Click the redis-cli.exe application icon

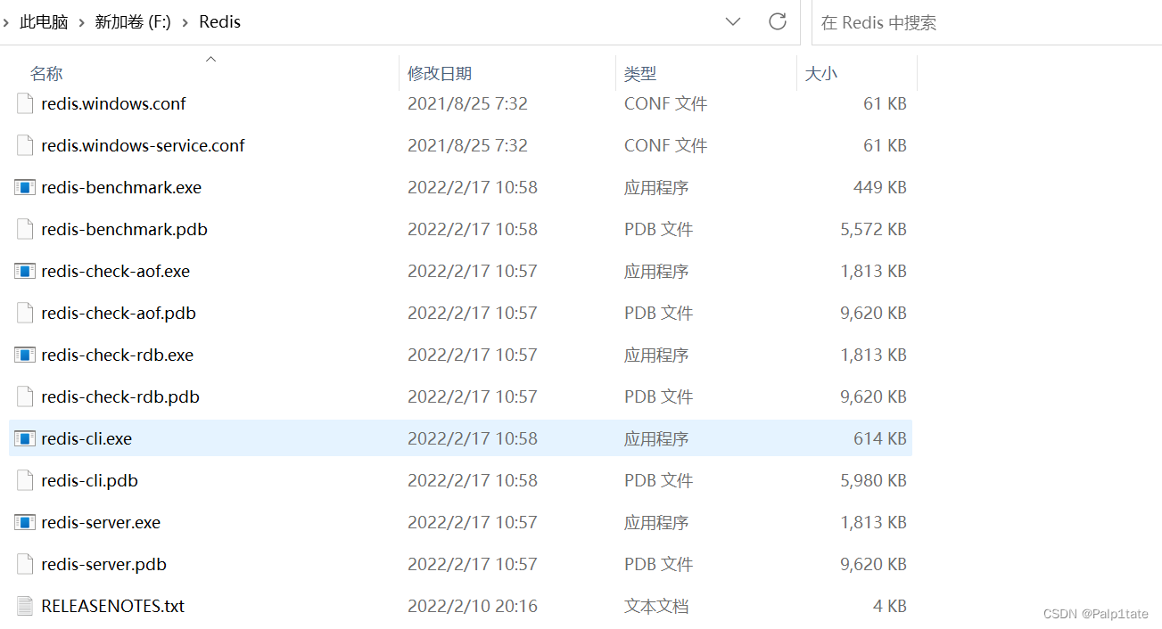click(x=25, y=438)
